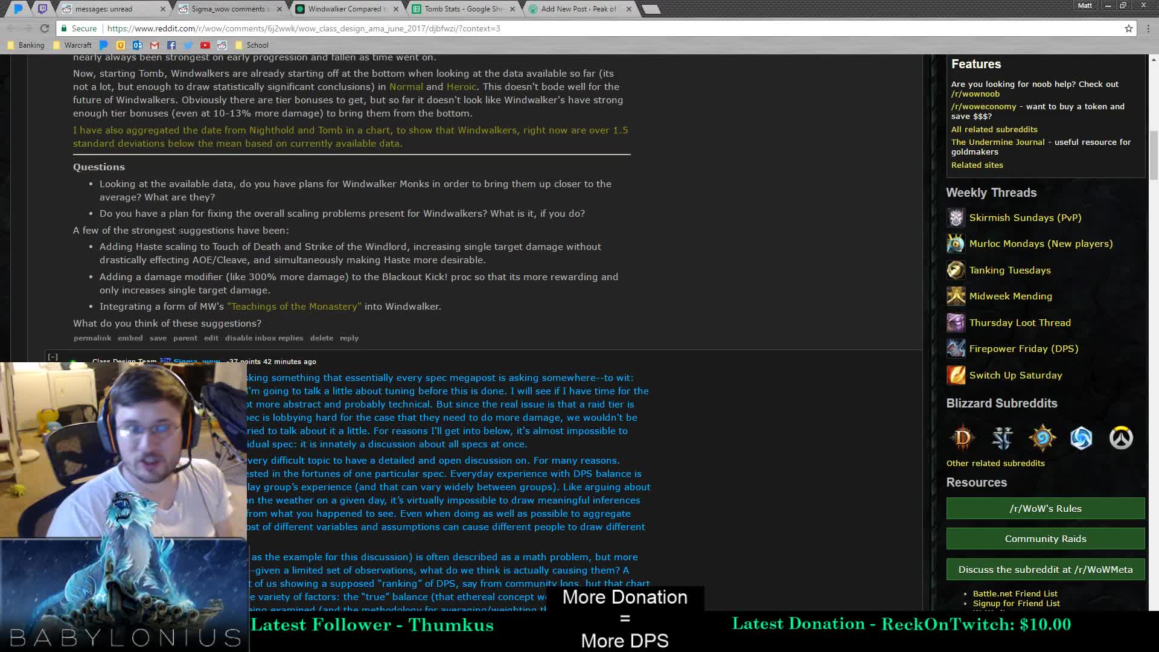Open All related subreddits link
Viewport: 1159px width, 652px height.
[994, 129]
